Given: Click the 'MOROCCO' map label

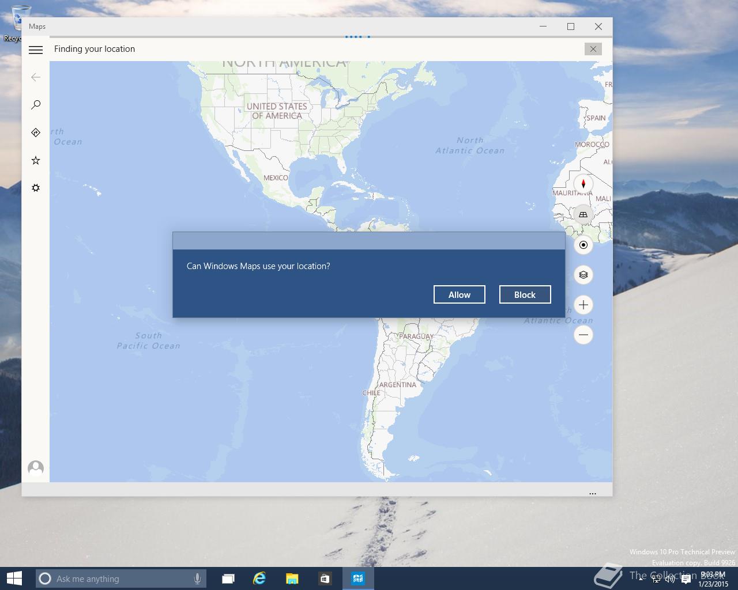Looking at the screenshot, I should pyautogui.click(x=592, y=144).
